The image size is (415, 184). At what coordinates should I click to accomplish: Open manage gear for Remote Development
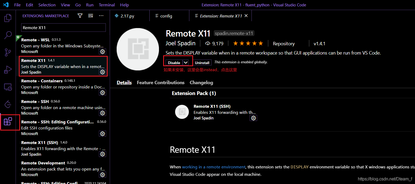103,175
